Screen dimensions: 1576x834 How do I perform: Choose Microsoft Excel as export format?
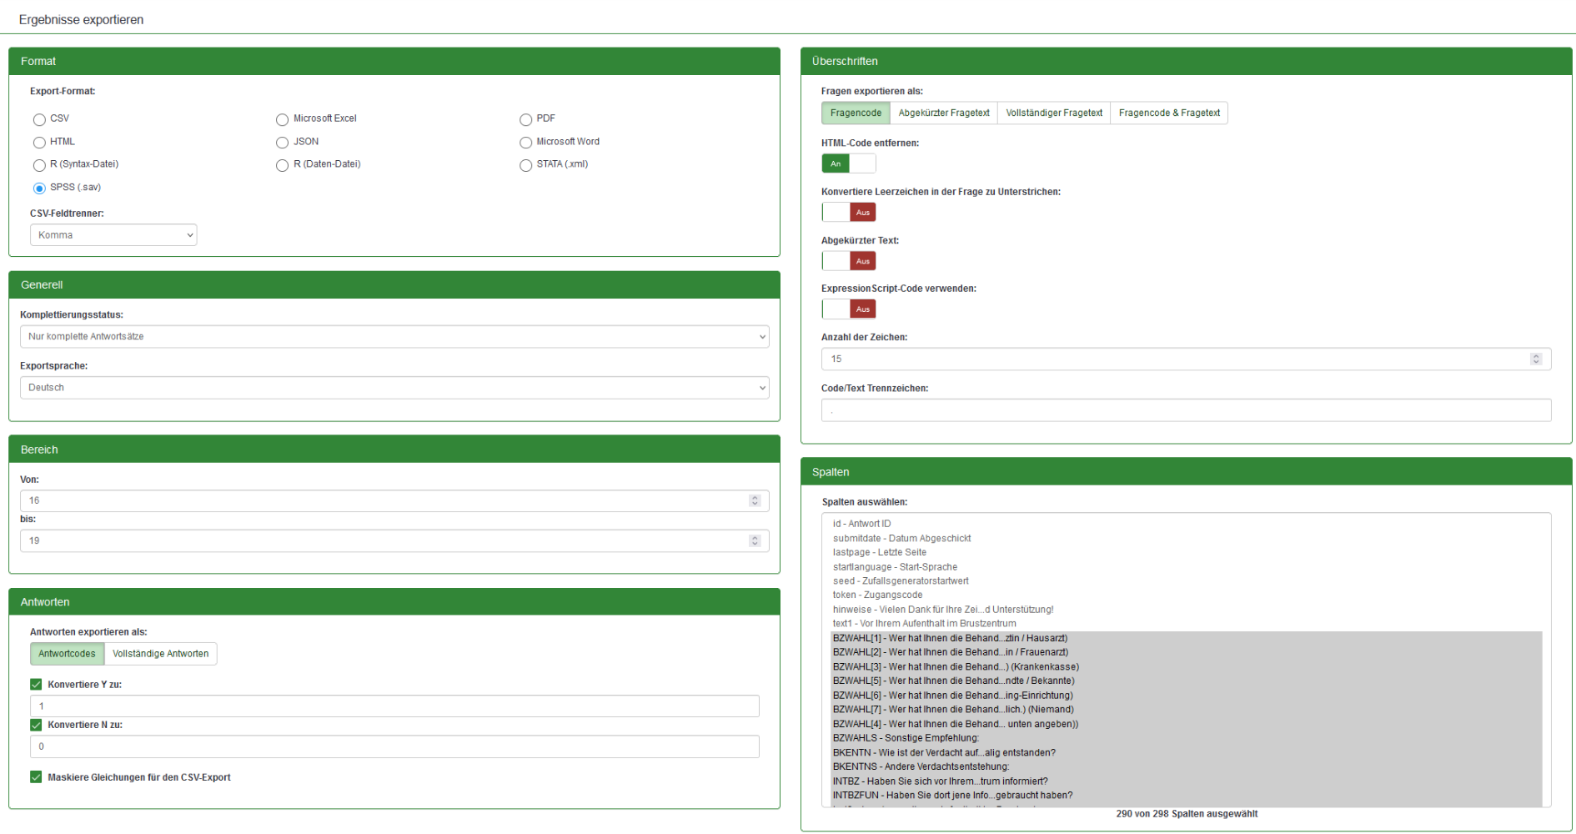click(283, 119)
